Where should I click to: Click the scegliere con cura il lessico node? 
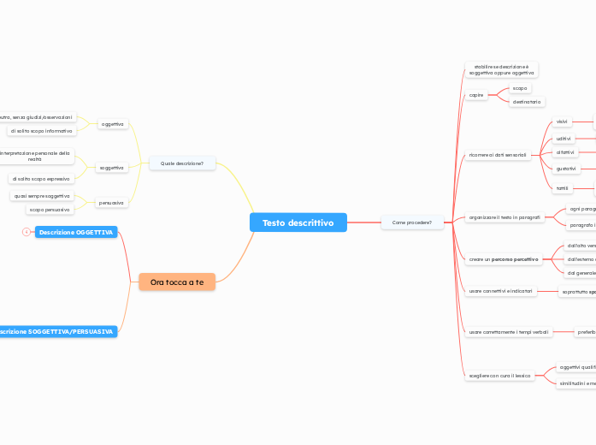click(500, 376)
